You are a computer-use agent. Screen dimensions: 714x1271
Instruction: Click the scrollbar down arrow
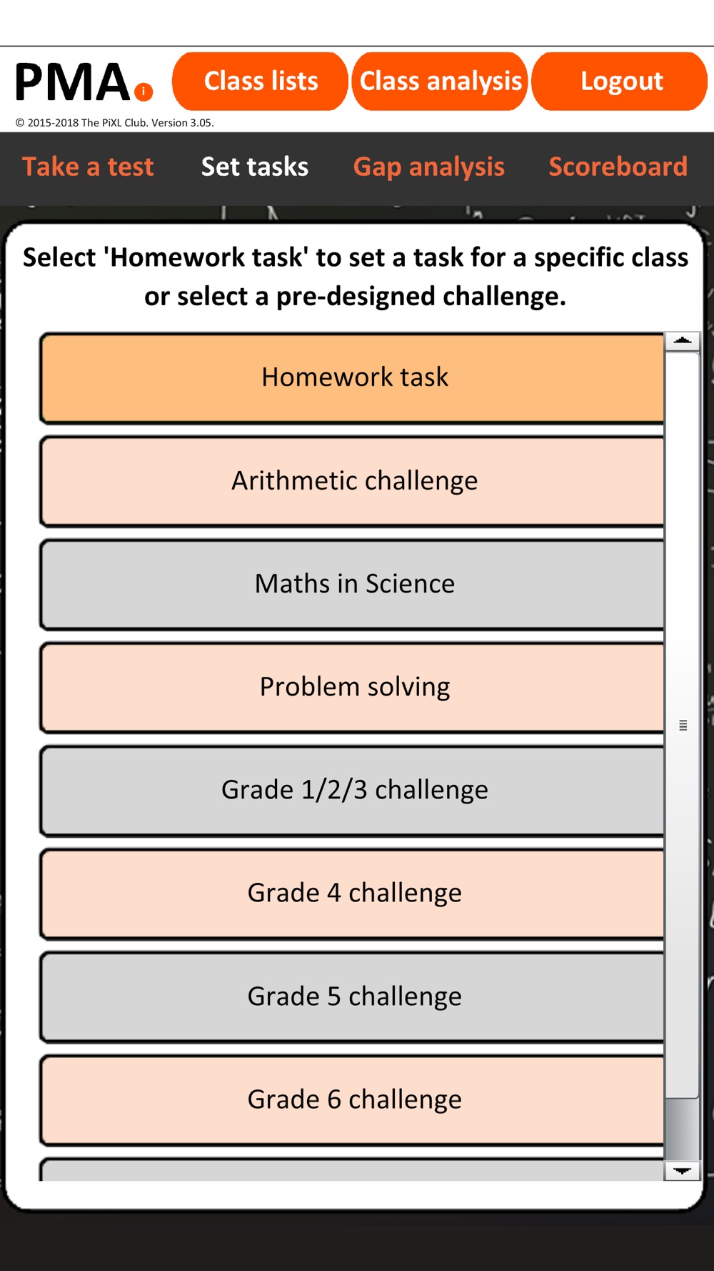tap(682, 1171)
